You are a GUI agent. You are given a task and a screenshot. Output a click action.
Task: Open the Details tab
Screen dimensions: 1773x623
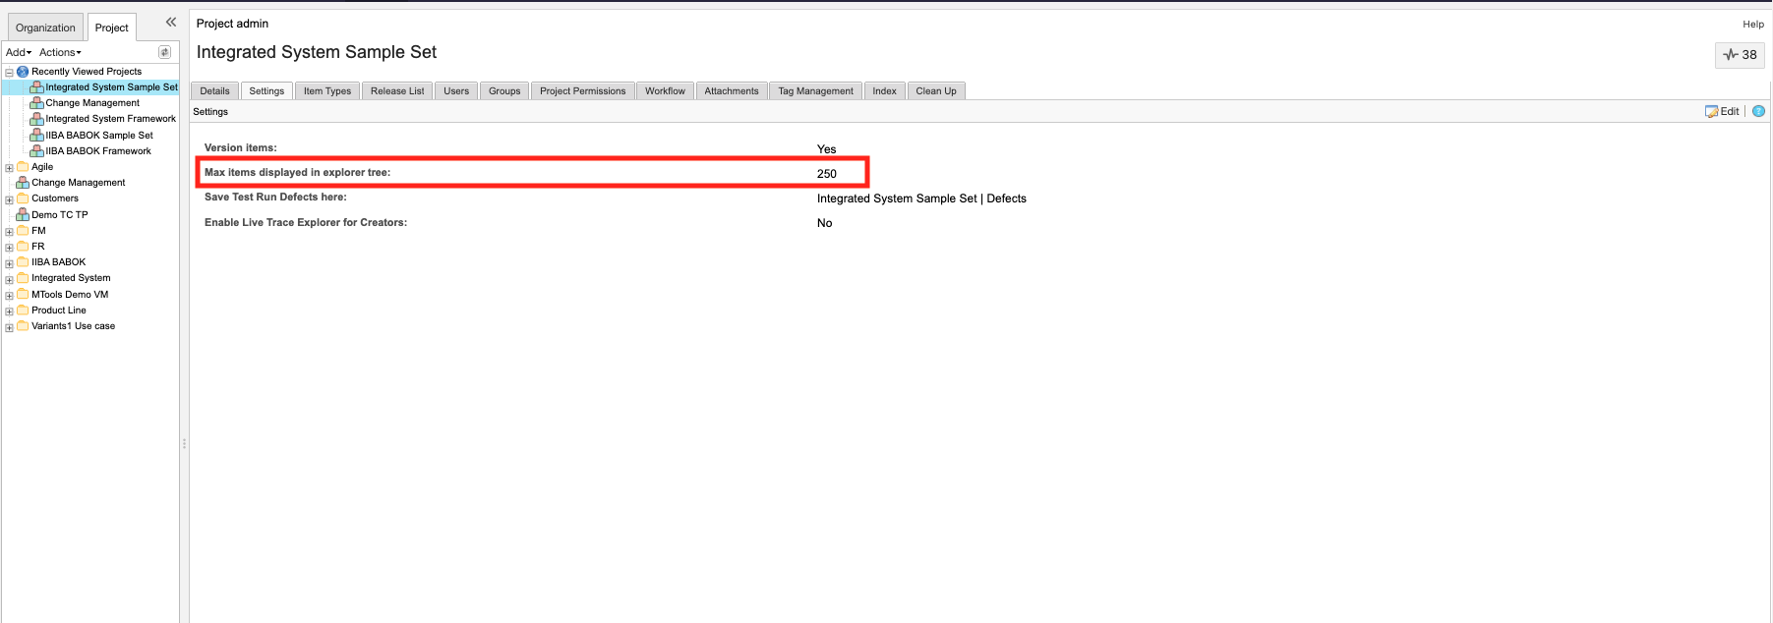coord(214,90)
